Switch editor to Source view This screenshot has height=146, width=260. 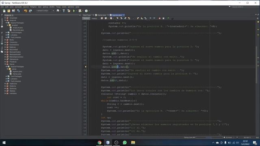click(x=86, y=18)
